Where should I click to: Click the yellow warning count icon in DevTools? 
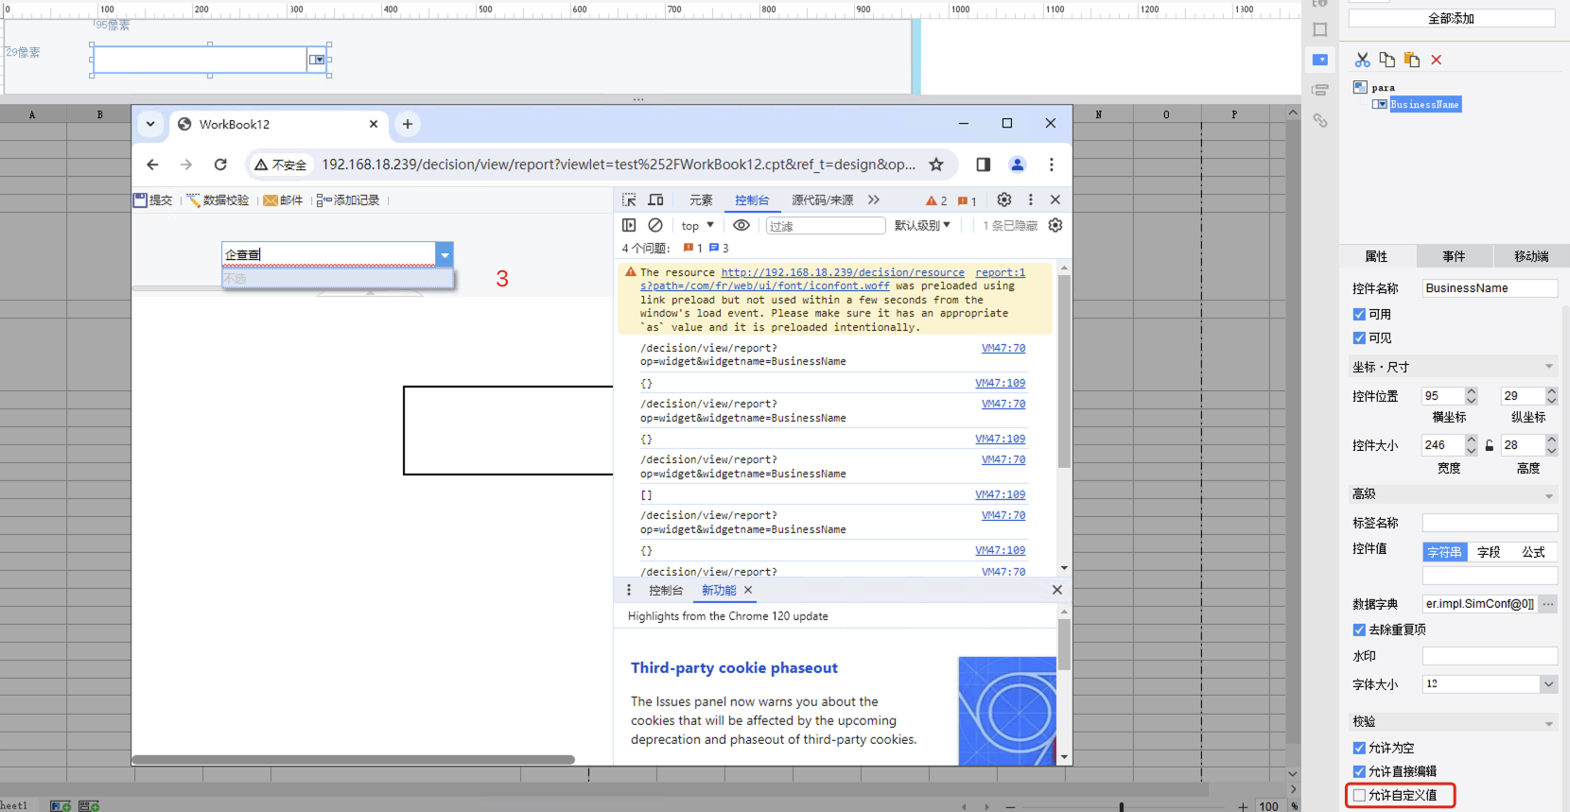936,200
